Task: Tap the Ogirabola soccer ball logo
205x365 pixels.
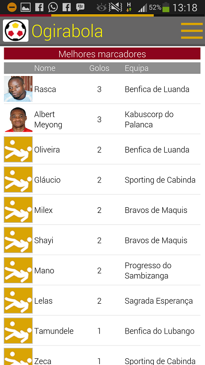Action: point(16,30)
